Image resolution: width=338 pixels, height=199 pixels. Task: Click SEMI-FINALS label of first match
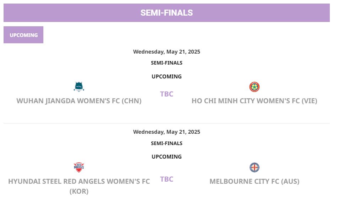(x=167, y=63)
